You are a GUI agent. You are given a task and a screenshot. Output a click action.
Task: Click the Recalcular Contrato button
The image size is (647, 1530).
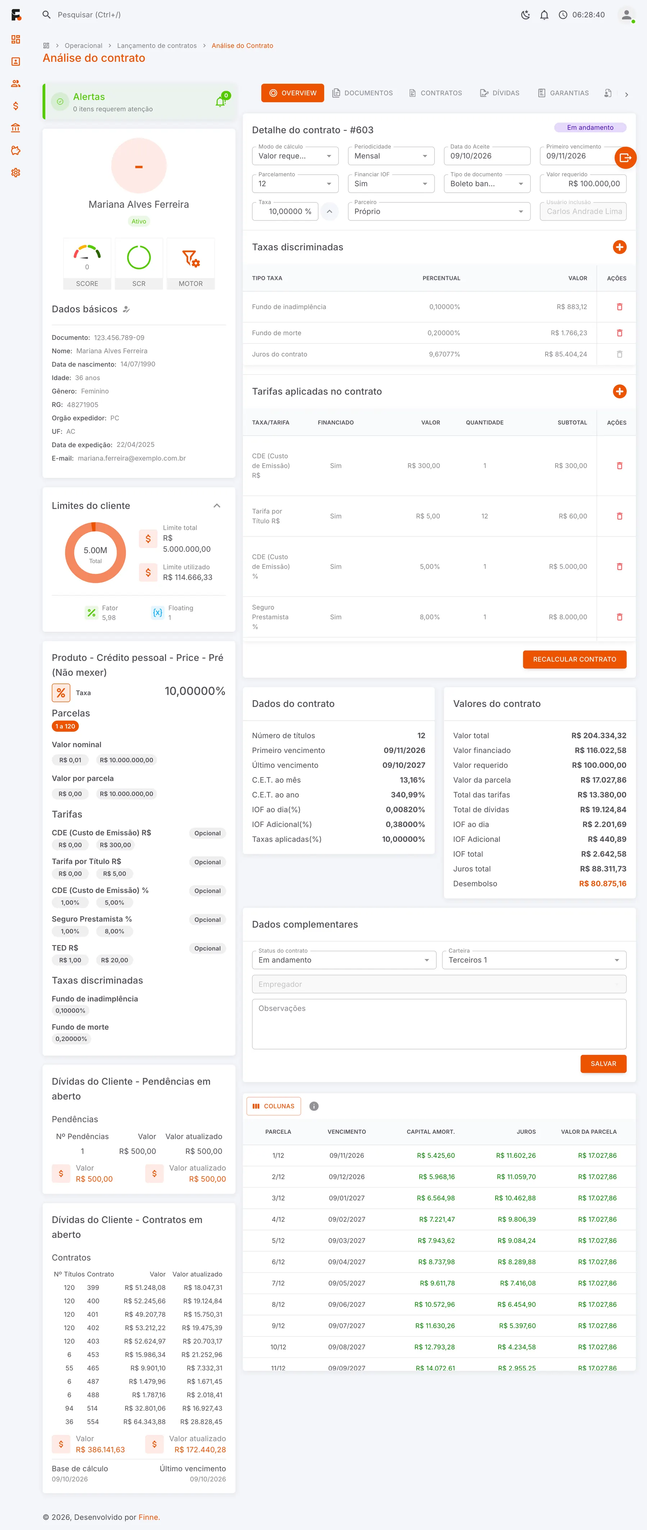tap(574, 659)
